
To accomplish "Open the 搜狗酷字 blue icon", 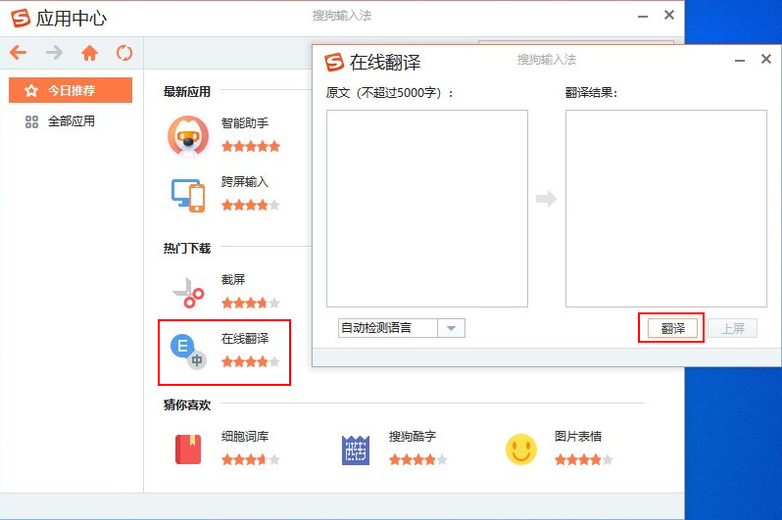I will tap(356, 449).
